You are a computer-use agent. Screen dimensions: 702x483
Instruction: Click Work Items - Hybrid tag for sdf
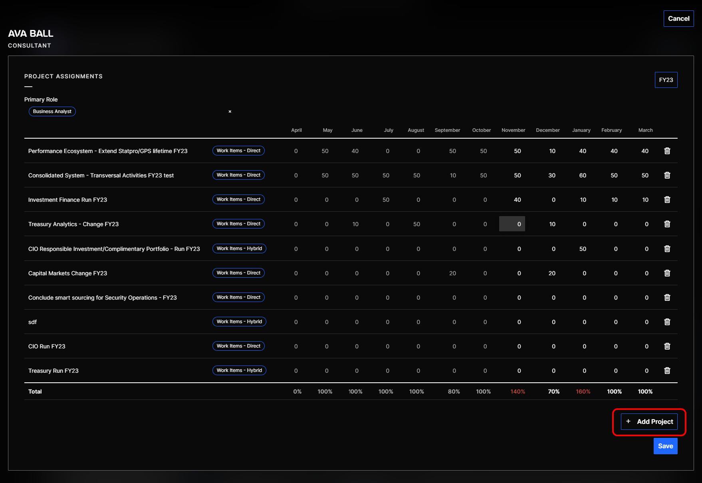click(239, 322)
